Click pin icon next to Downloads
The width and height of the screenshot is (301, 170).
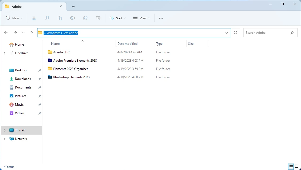(40, 79)
